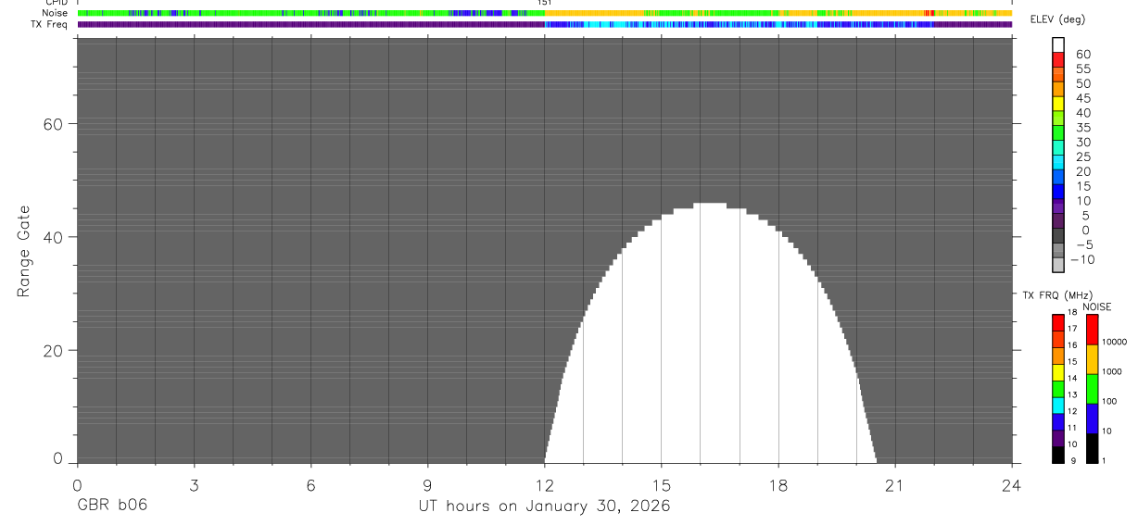Viewport: 1138px width, 525px height.
Task: Click the 'GBR b06' radar label
Action: click(111, 506)
